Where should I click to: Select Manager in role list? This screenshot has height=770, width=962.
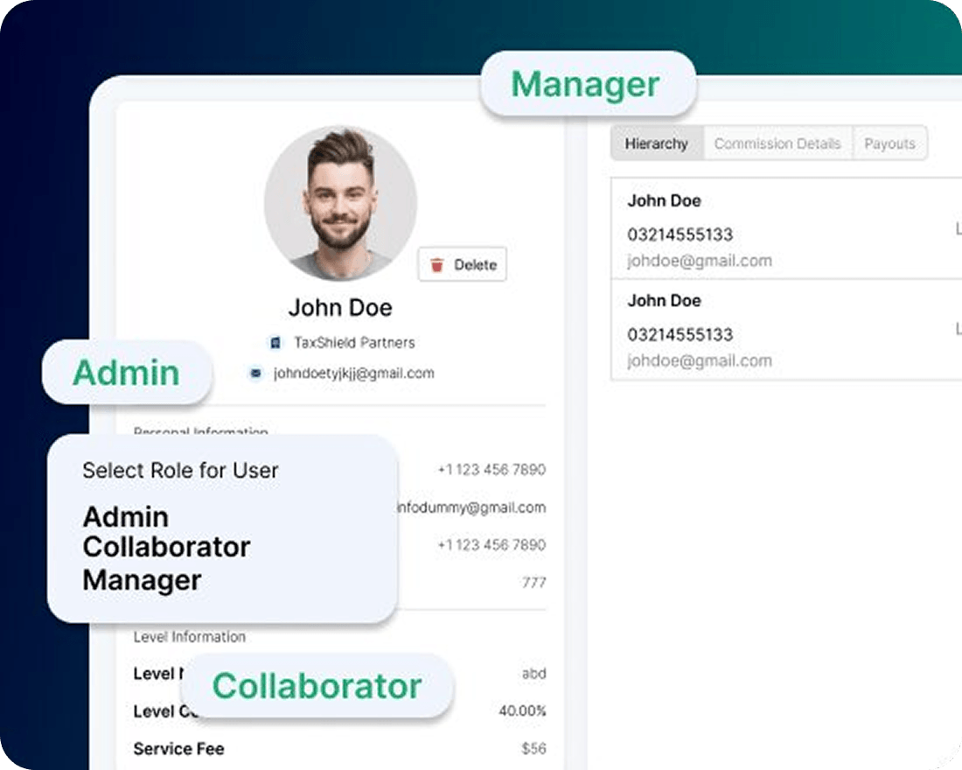pyautogui.click(x=142, y=580)
